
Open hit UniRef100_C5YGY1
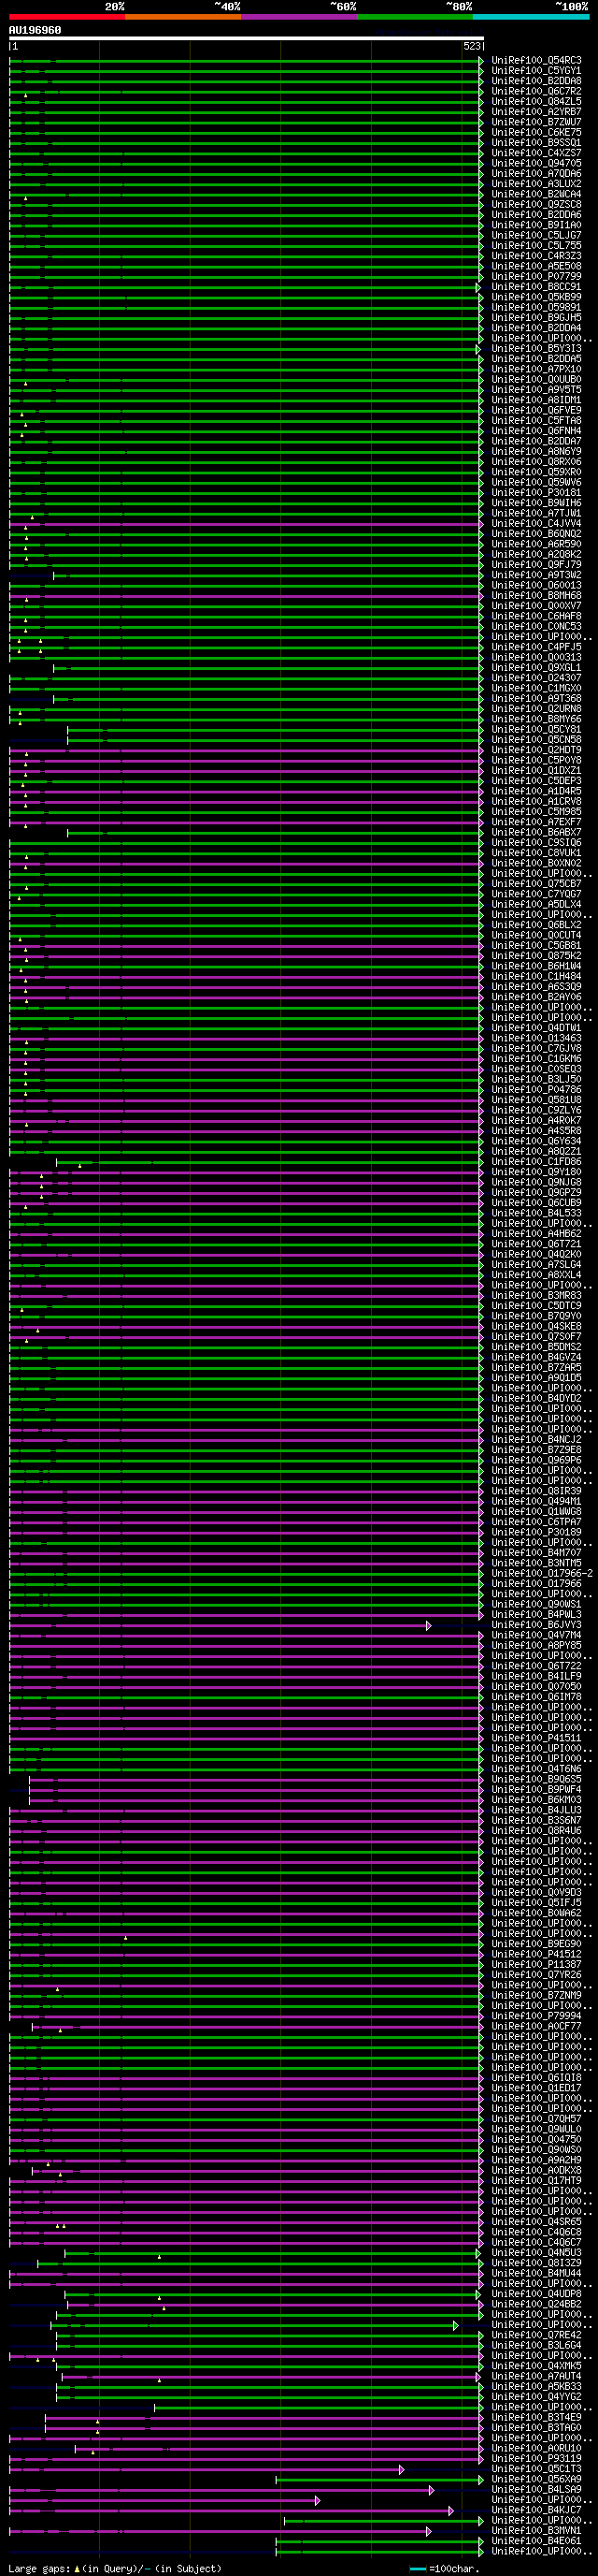pyautogui.click(x=536, y=71)
